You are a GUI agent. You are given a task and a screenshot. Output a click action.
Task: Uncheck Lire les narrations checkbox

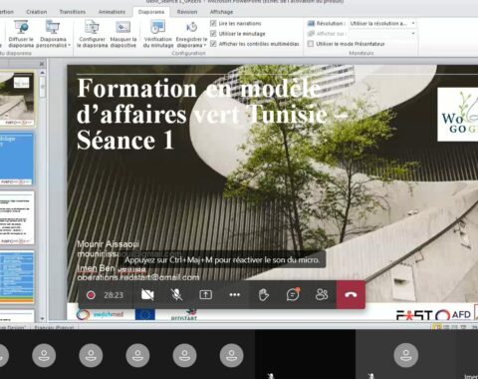click(213, 23)
